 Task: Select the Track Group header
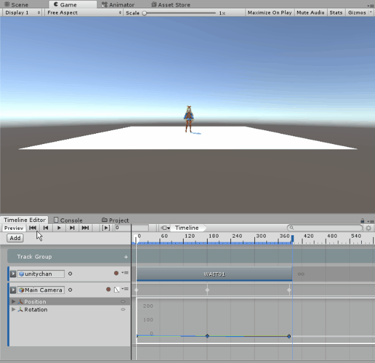[69, 257]
